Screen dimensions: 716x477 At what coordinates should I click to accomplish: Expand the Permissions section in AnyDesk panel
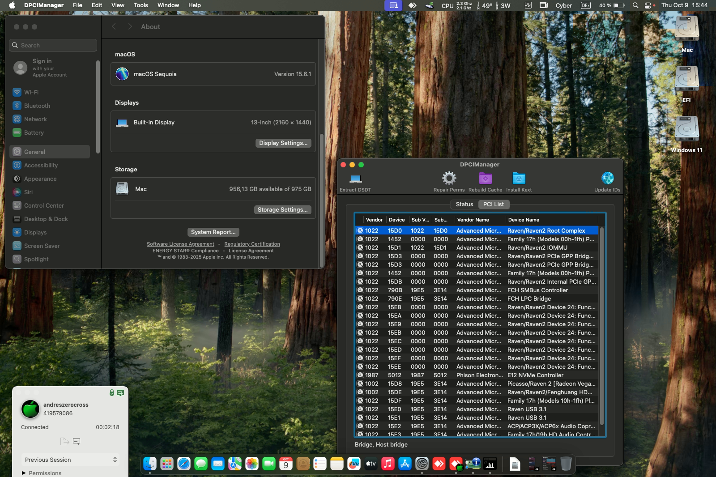(42, 473)
